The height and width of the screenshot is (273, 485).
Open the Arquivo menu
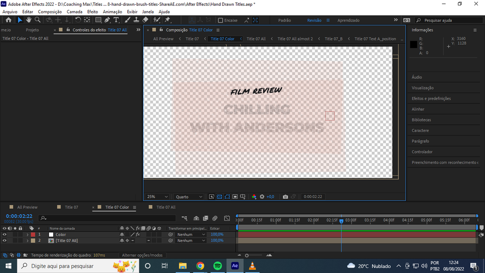pos(10,12)
